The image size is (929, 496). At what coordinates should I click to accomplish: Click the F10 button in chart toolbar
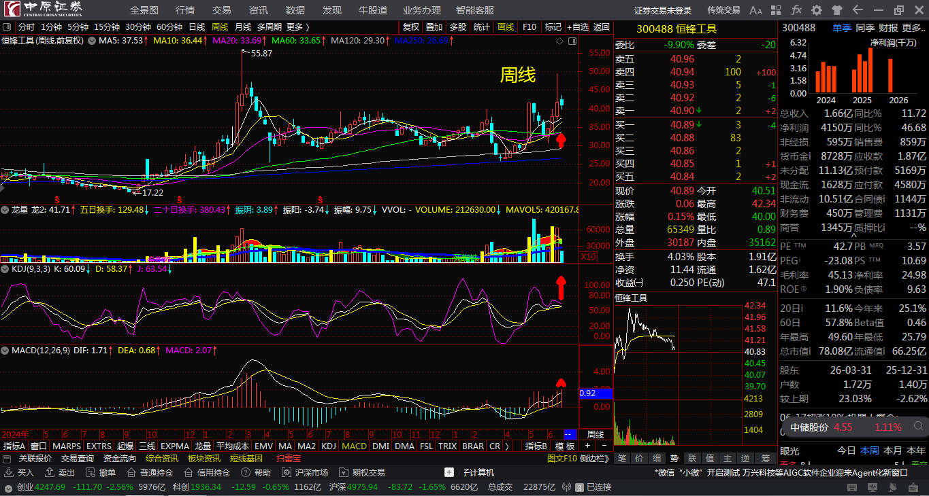point(529,27)
